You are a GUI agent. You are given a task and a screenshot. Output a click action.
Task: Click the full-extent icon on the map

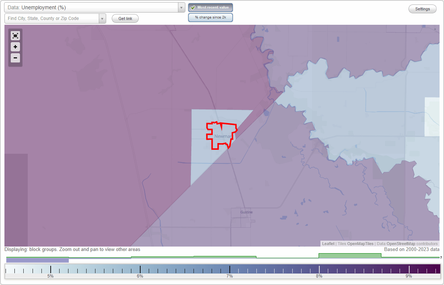click(15, 35)
